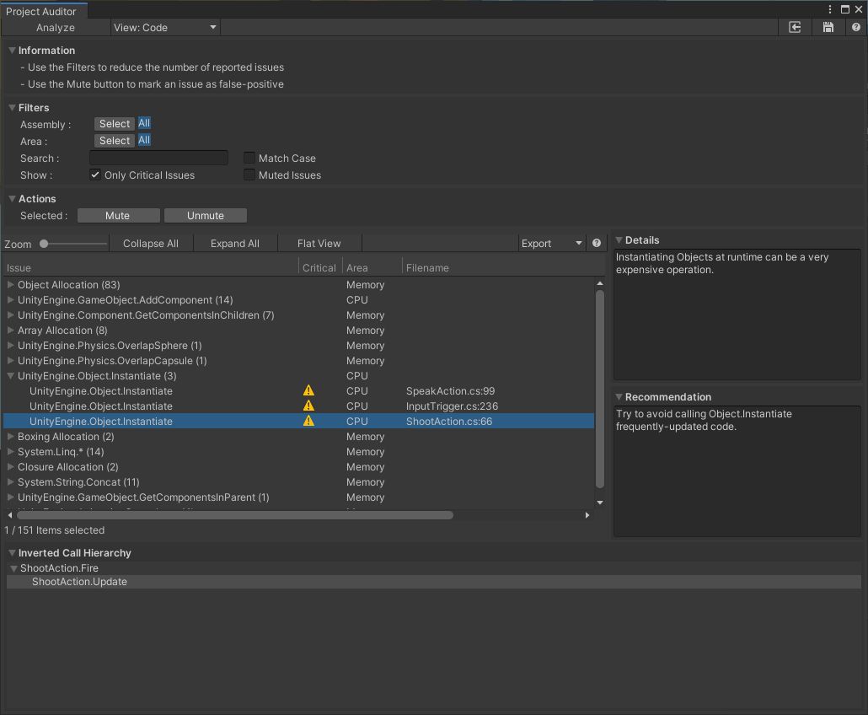
Task: Enable the Match Case checkbox
Action: click(249, 158)
